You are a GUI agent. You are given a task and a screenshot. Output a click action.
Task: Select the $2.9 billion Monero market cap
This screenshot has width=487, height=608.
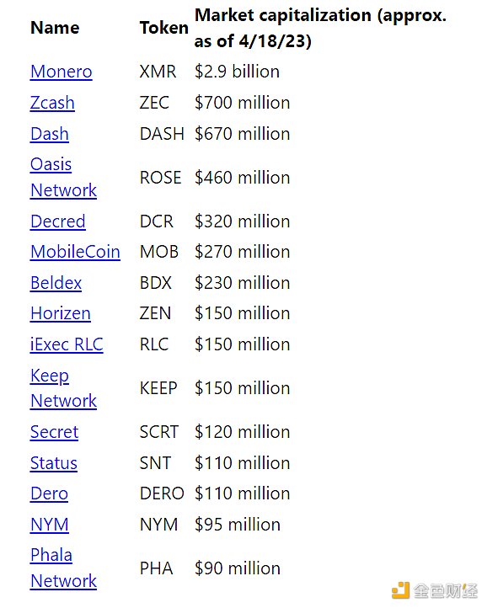point(237,72)
